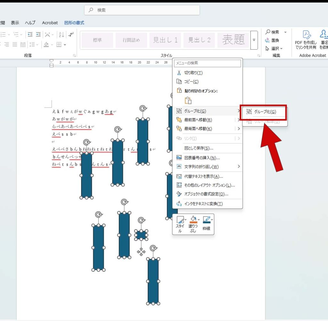Expand the 最背面へ移動 submenu arrow
This screenshot has height=321, width=328.
(239, 129)
